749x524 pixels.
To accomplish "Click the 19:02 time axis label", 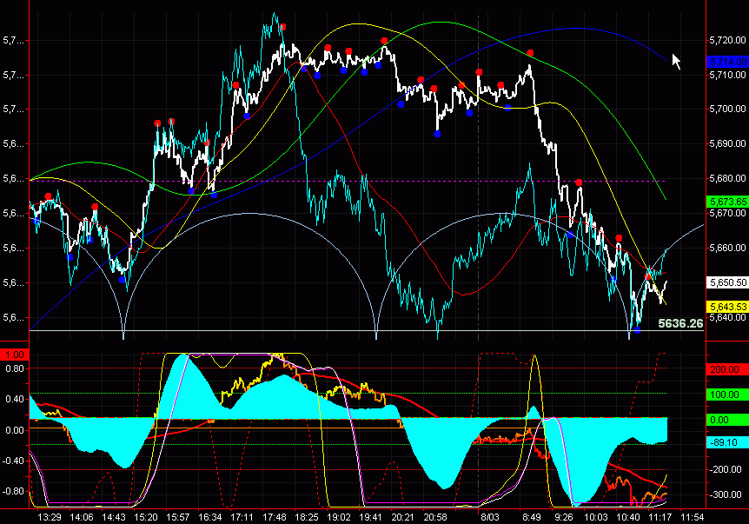I will [338, 517].
